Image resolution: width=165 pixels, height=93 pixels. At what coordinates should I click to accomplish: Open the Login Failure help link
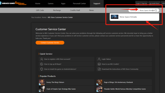[124, 59]
